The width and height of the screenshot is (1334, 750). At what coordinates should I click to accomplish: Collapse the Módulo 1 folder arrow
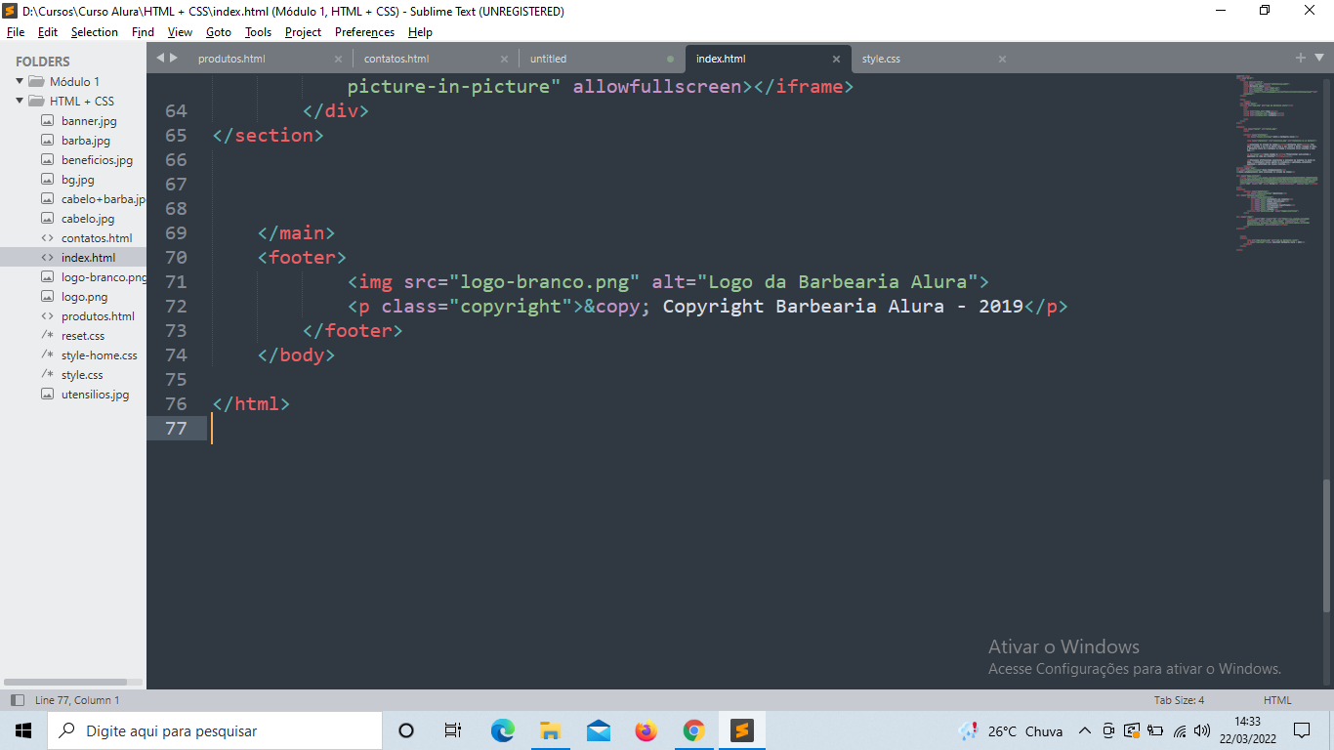tap(20, 81)
